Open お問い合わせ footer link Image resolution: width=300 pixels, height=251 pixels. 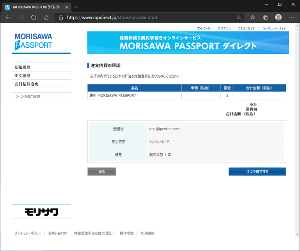pyautogui.click(x=57, y=233)
